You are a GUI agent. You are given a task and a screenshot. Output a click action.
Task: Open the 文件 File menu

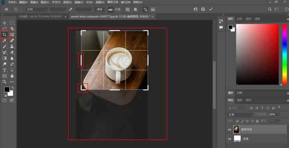(12, 2)
